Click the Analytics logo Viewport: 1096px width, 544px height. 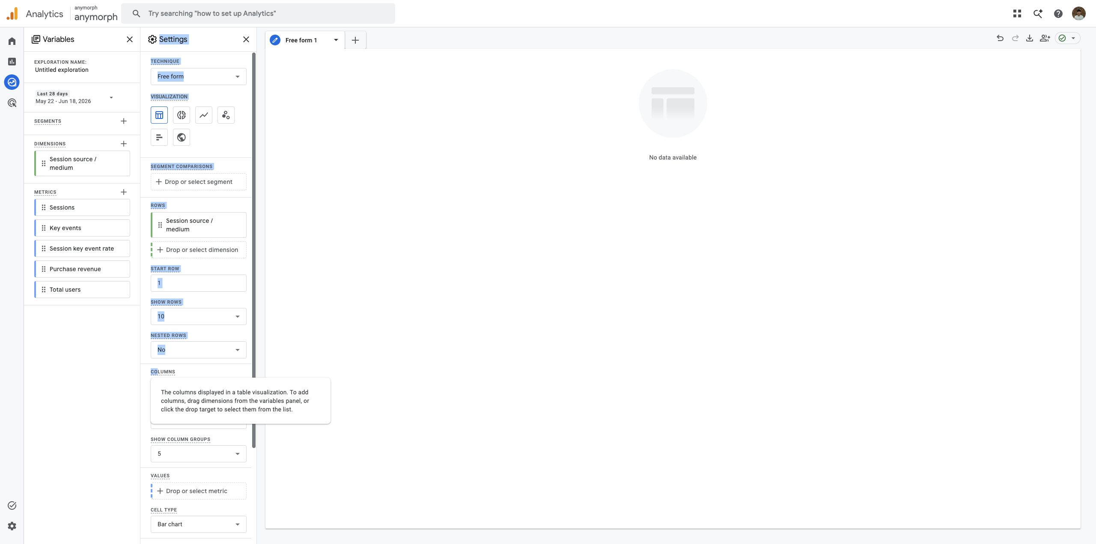12,14
